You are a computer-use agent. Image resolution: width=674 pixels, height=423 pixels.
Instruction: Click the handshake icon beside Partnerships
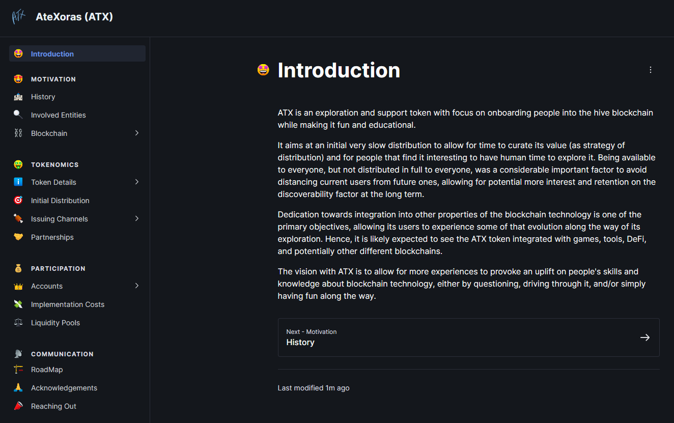(18, 237)
